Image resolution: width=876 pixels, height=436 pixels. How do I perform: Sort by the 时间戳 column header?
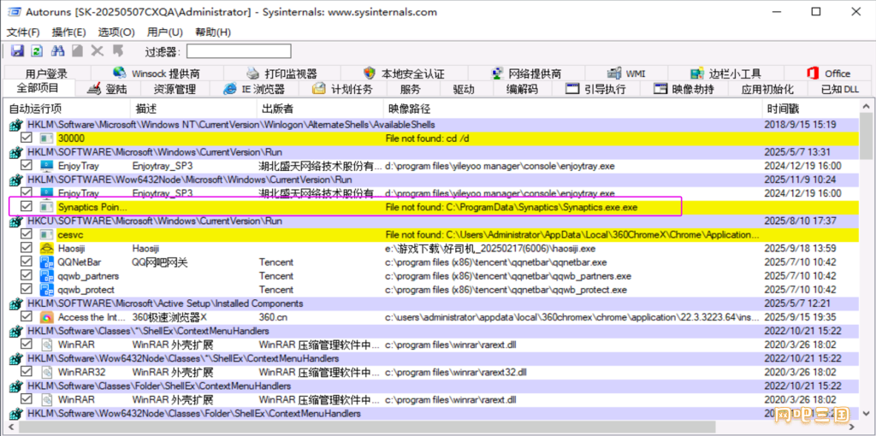point(782,109)
